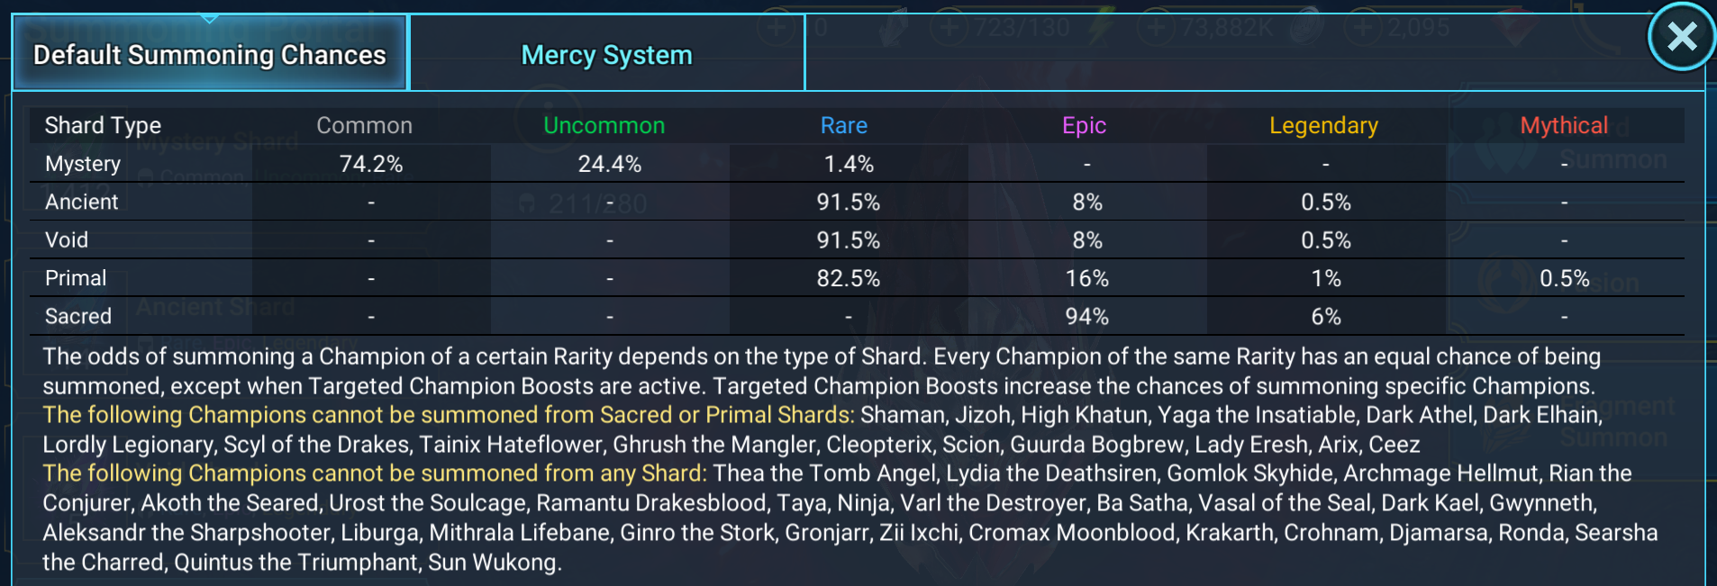Select the Void shard row label
Screen dimensions: 1717x586
(x=67, y=240)
